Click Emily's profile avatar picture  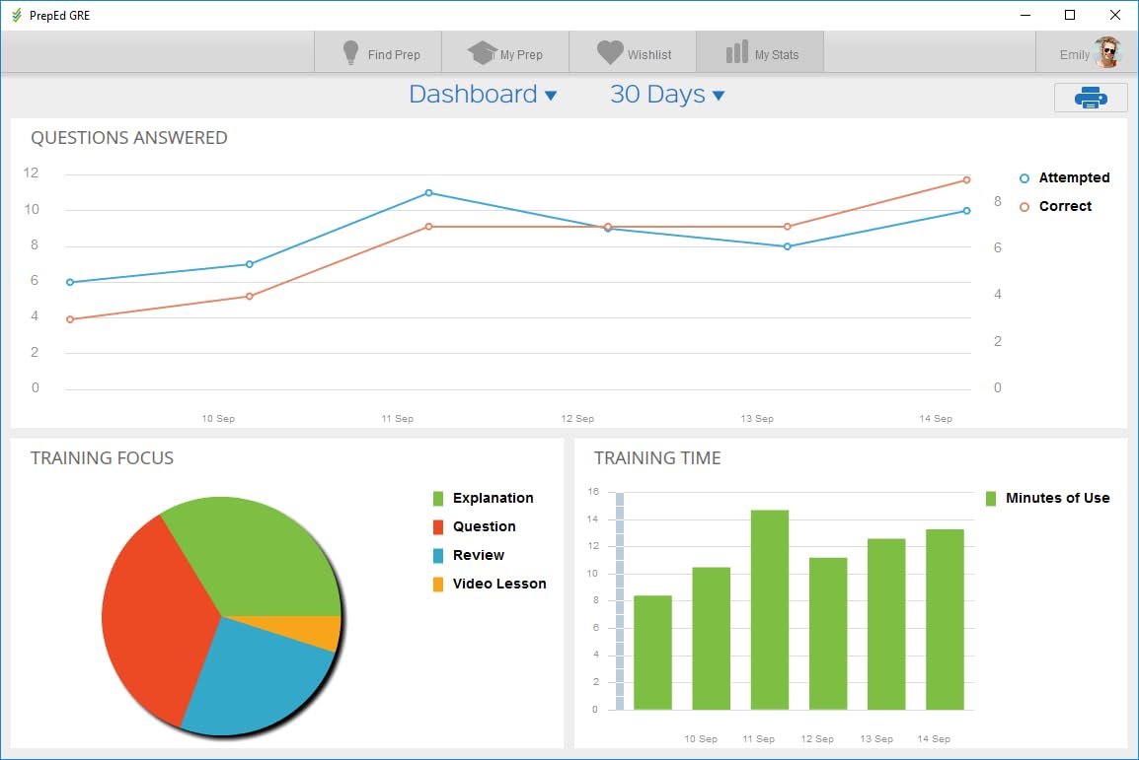pos(1108,53)
